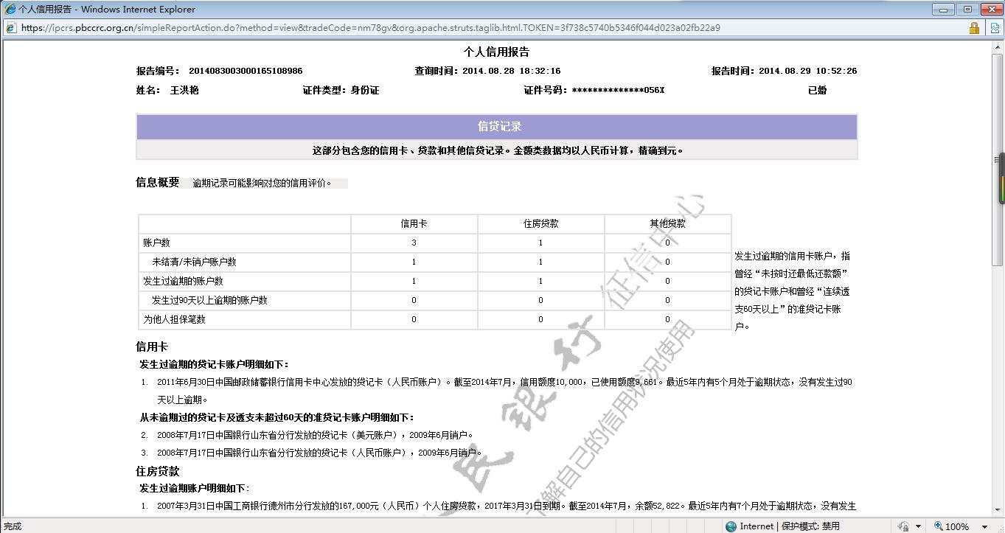This screenshot has height=533, width=1005.
Task: Click the masked ID number ending 056X
Action: [618, 91]
